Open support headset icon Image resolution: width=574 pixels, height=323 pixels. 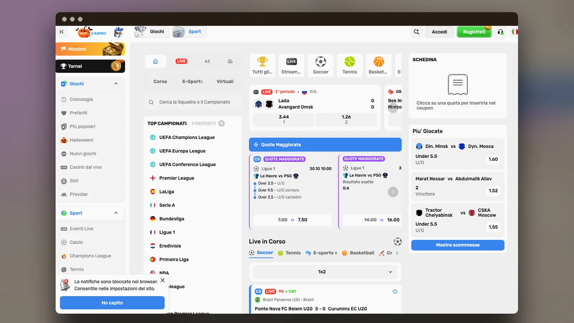tap(500, 32)
